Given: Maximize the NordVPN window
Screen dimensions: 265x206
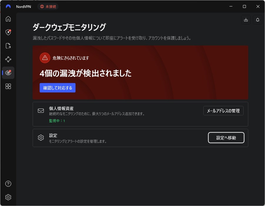Looking at the screenshot, I should coord(244,6).
